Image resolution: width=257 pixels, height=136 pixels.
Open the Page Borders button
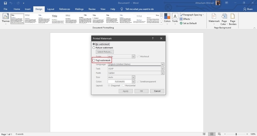tap(233, 19)
